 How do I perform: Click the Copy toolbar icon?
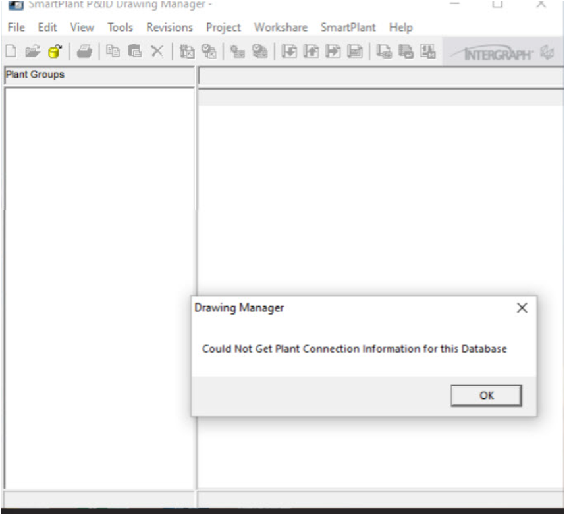point(113,51)
